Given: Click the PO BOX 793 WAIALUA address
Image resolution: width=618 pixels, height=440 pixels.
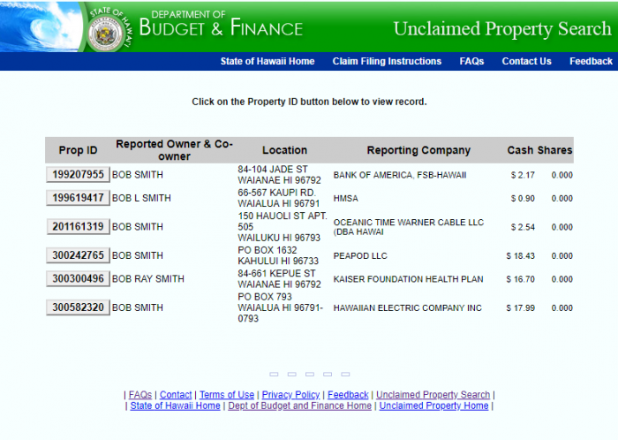Looking at the screenshot, I should 280,307.
